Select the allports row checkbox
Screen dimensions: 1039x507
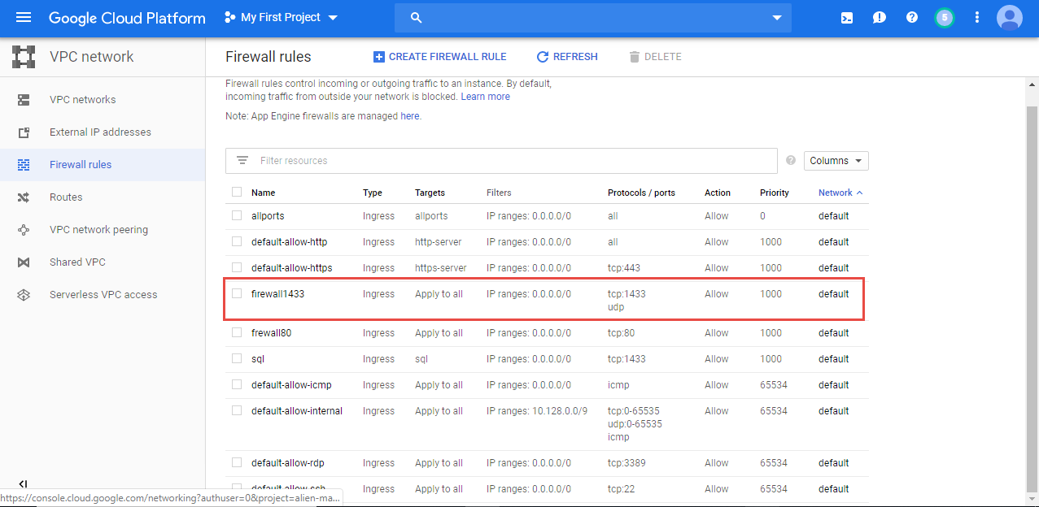point(236,215)
